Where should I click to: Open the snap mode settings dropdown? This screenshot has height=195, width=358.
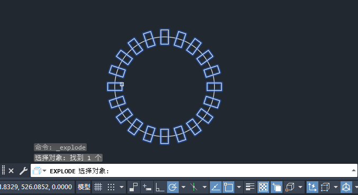coord(122,187)
